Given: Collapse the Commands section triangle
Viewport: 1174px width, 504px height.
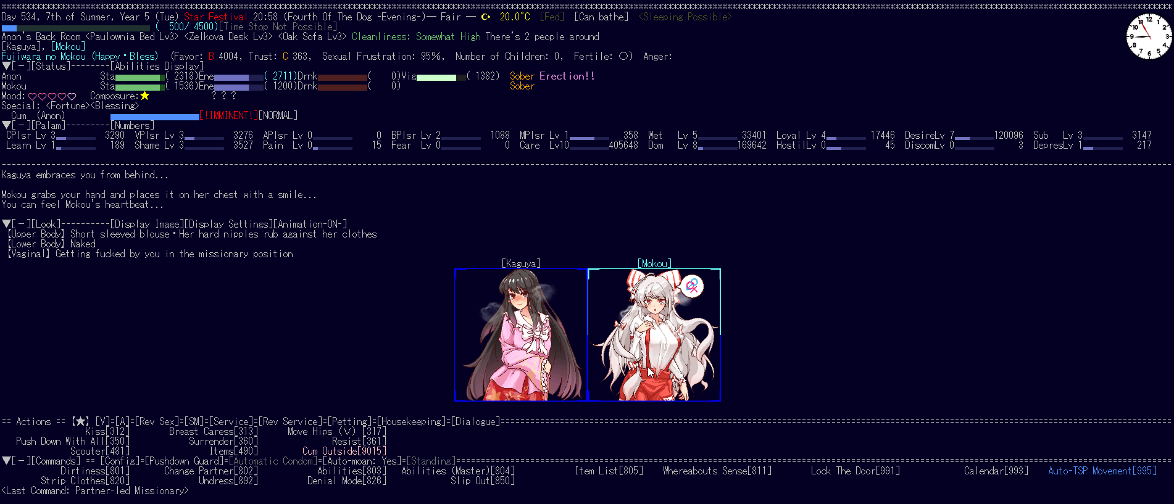Looking at the screenshot, I should pos(6,461).
